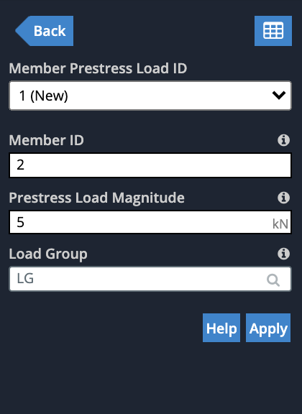Show info for Prestress Load Magnitude
The height and width of the screenshot is (414, 302).
(x=283, y=198)
